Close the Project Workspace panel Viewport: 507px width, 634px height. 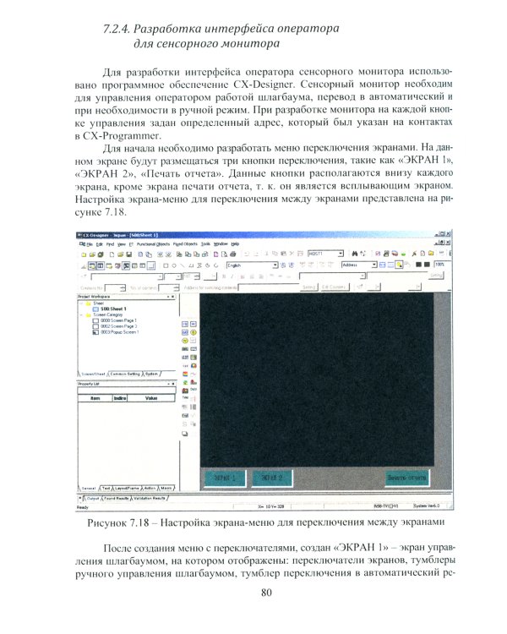(x=173, y=297)
